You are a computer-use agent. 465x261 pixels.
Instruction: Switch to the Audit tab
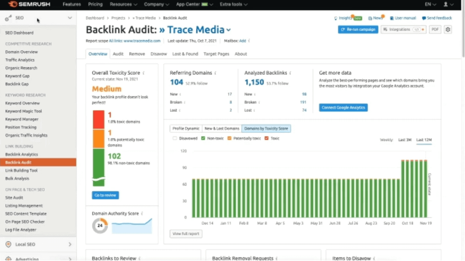click(118, 54)
